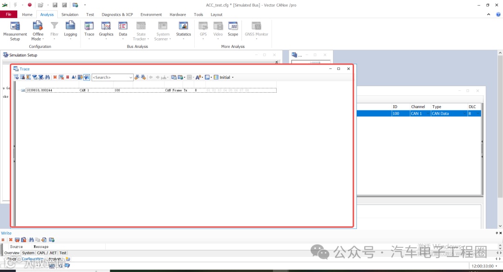Open the quick access toolbar customize arrow
The height and width of the screenshot is (272, 503).
tap(85, 5)
